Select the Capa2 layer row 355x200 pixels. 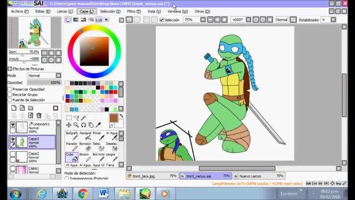32,157
